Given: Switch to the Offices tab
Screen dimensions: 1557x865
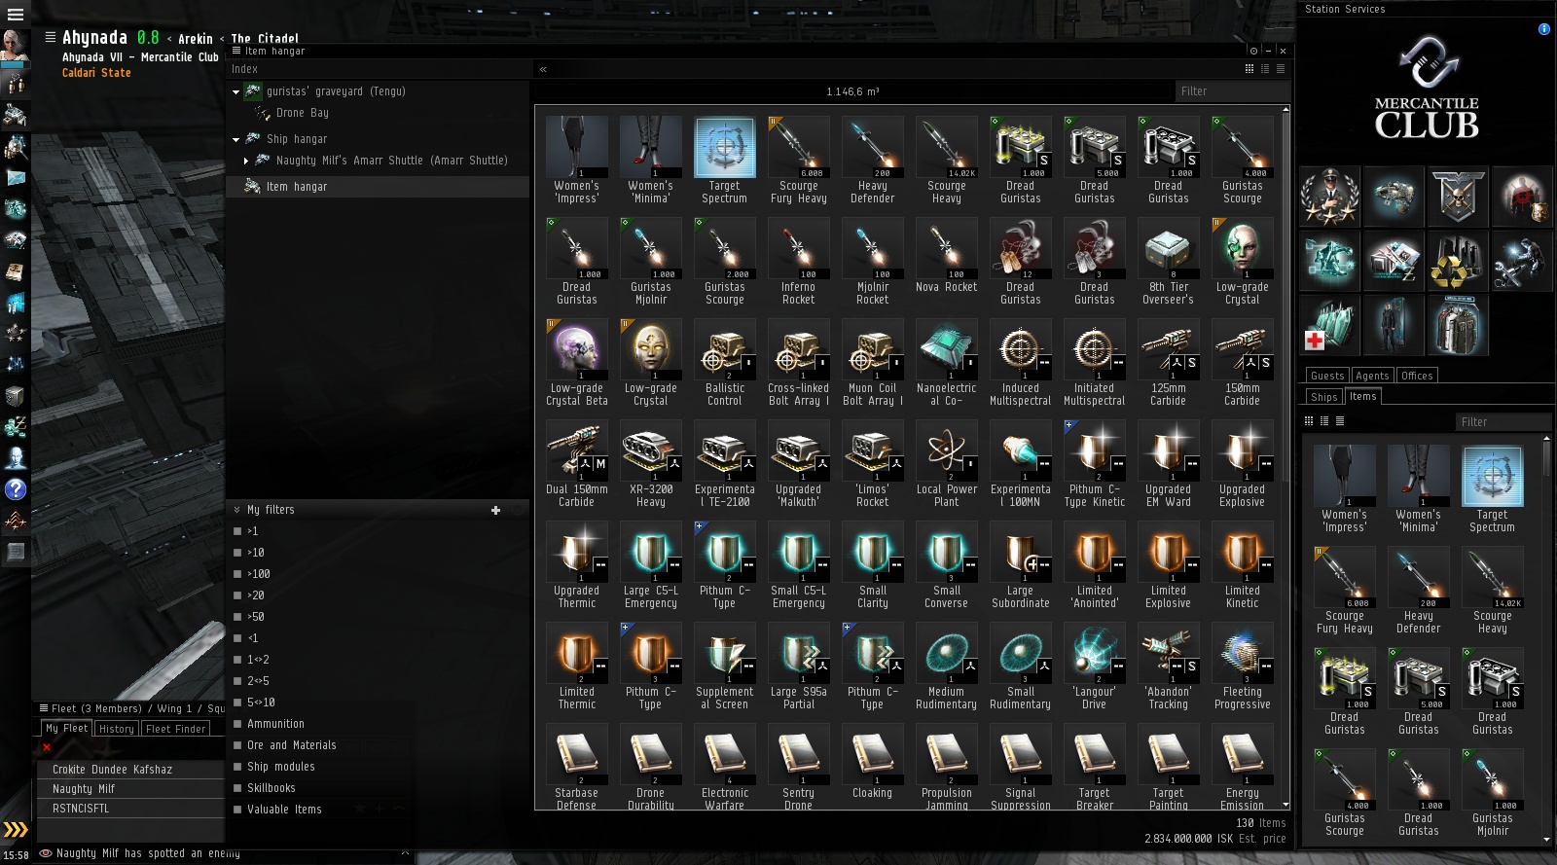Looking at the screenshot, I should [x=1417, y=376].
